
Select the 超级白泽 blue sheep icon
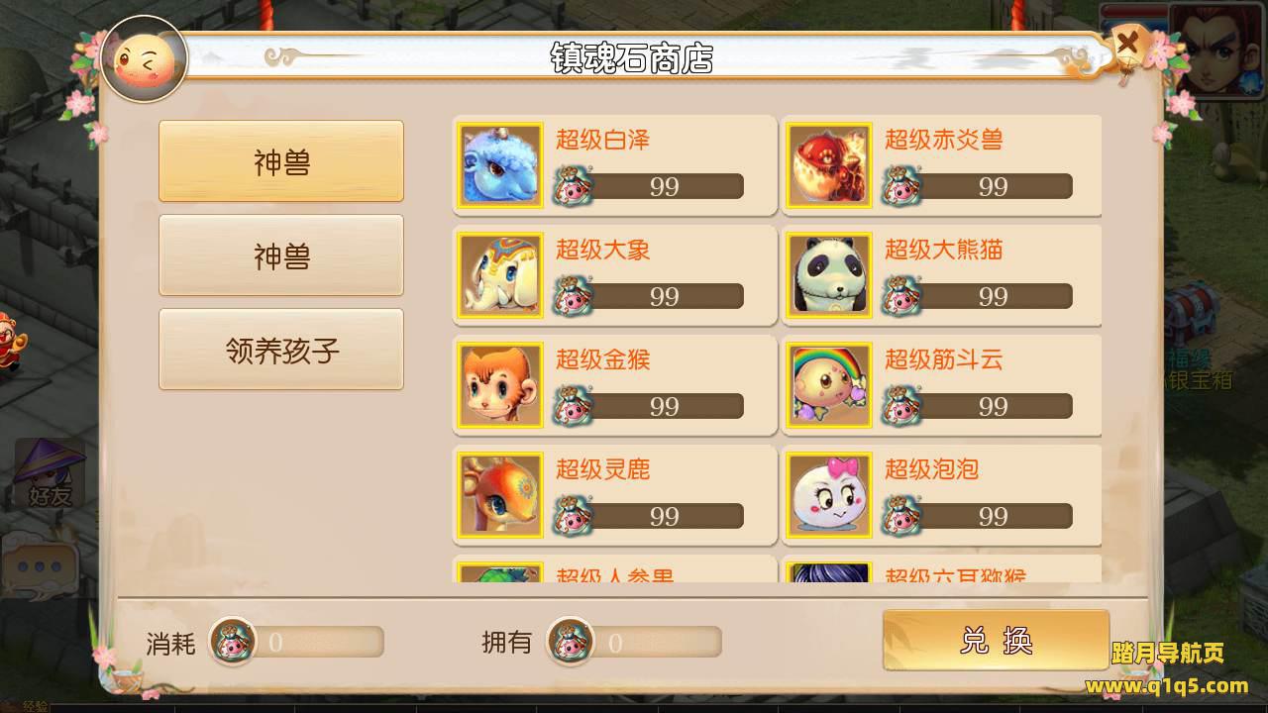(x=500, y=165)
